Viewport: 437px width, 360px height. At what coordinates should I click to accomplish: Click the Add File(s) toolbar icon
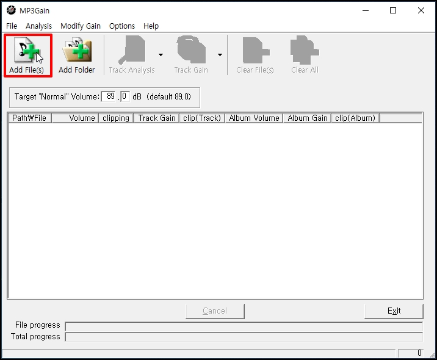pyautogui.click(x=27, y=55)
